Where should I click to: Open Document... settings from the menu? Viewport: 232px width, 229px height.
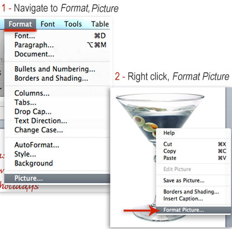(57, 54)
